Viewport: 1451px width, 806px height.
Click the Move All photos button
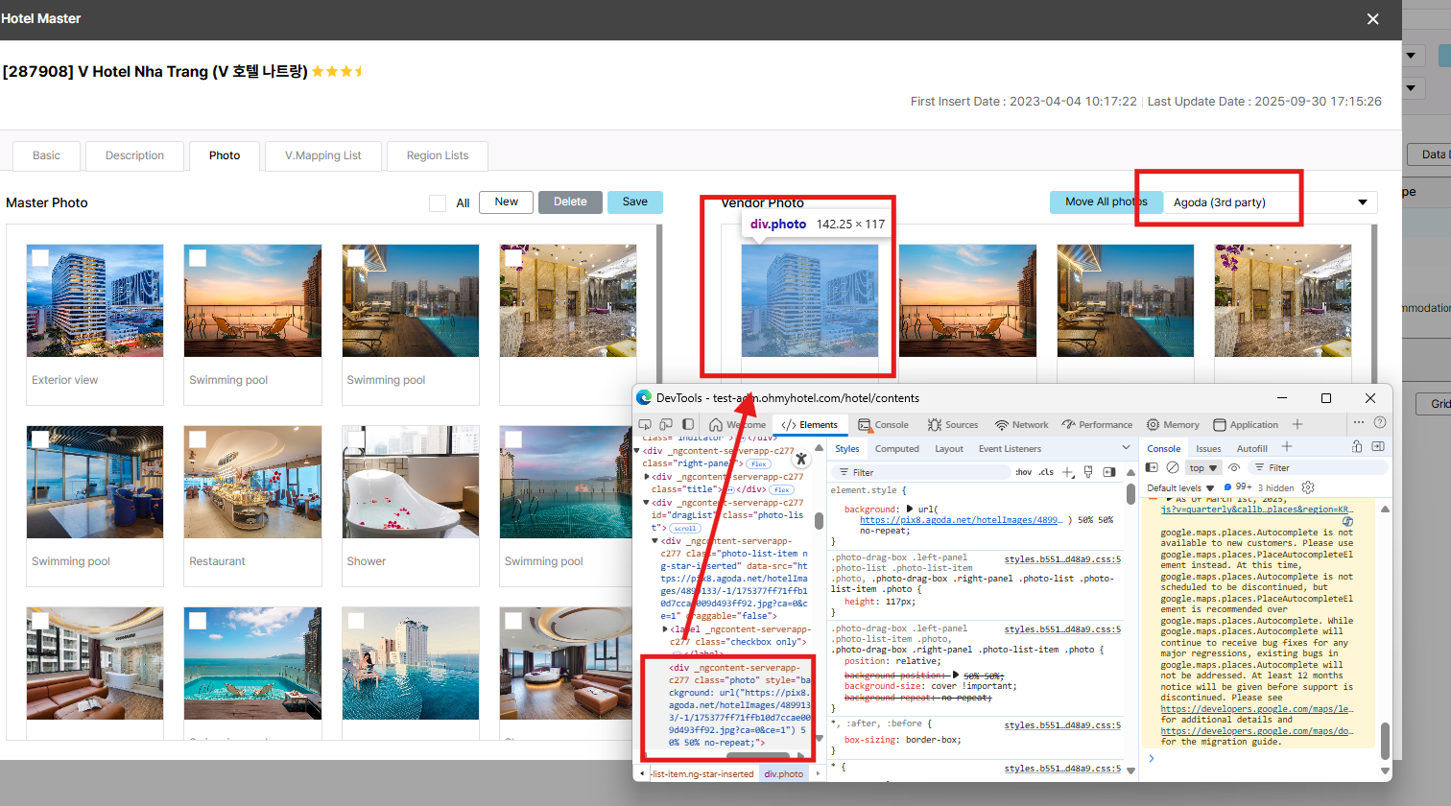(x=1106, y=201)
